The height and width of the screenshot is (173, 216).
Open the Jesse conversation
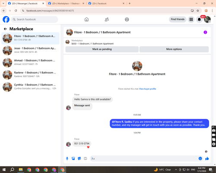coord(30,50)
